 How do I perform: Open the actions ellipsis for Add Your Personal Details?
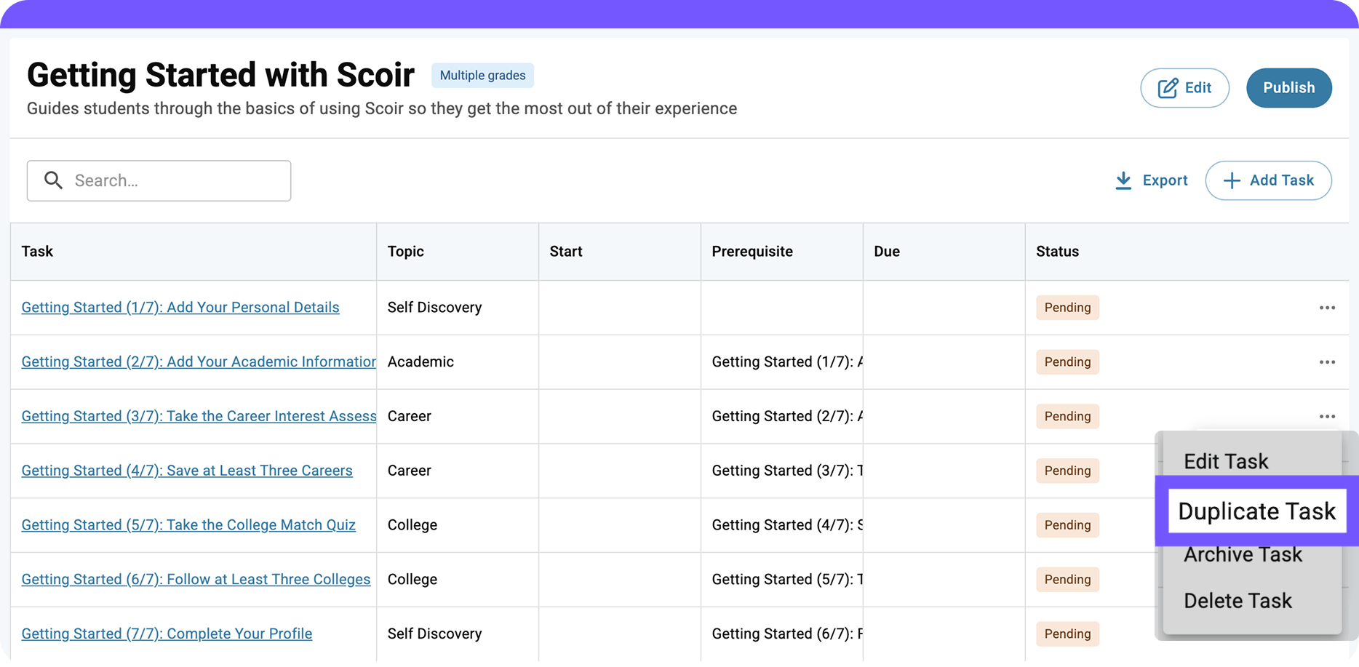(1327, 307)
